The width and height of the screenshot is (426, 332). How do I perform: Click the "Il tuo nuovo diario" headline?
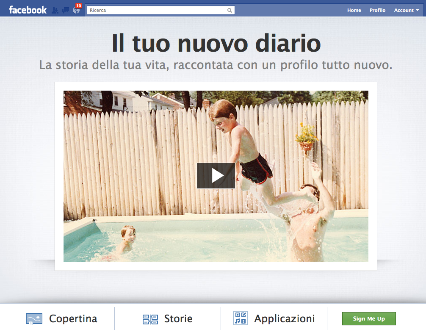point(216,43)
